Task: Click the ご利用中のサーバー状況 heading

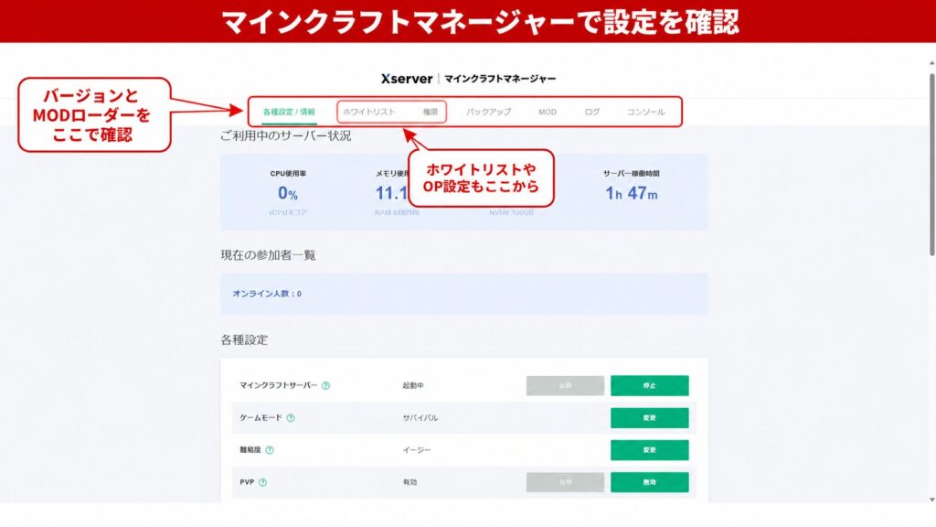Action: pyautogui.click(x=285, y=135)
